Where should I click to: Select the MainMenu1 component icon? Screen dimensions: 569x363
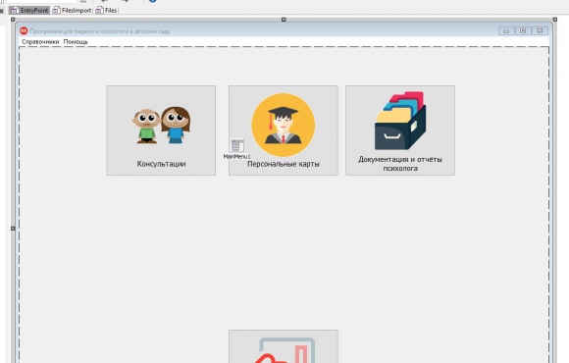237,145
